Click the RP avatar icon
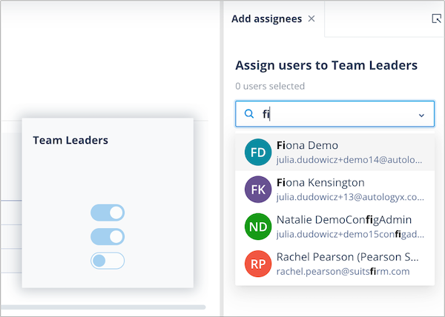Viewport: 445px width, 317px height. (x=258, y=264)
